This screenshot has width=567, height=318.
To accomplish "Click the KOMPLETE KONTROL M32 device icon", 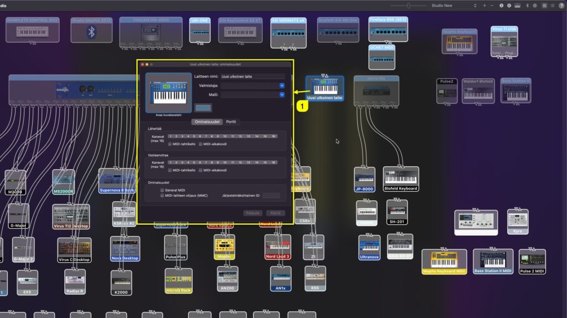I will click(32, 30).
